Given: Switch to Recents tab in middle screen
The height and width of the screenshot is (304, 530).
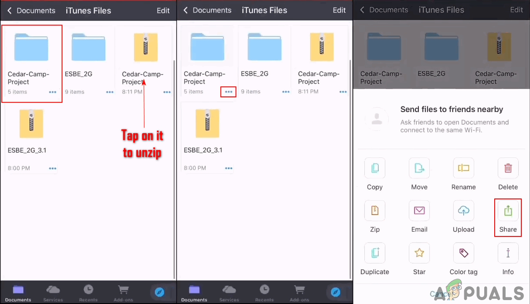Looking at the screenshot, I should [264, 293].
